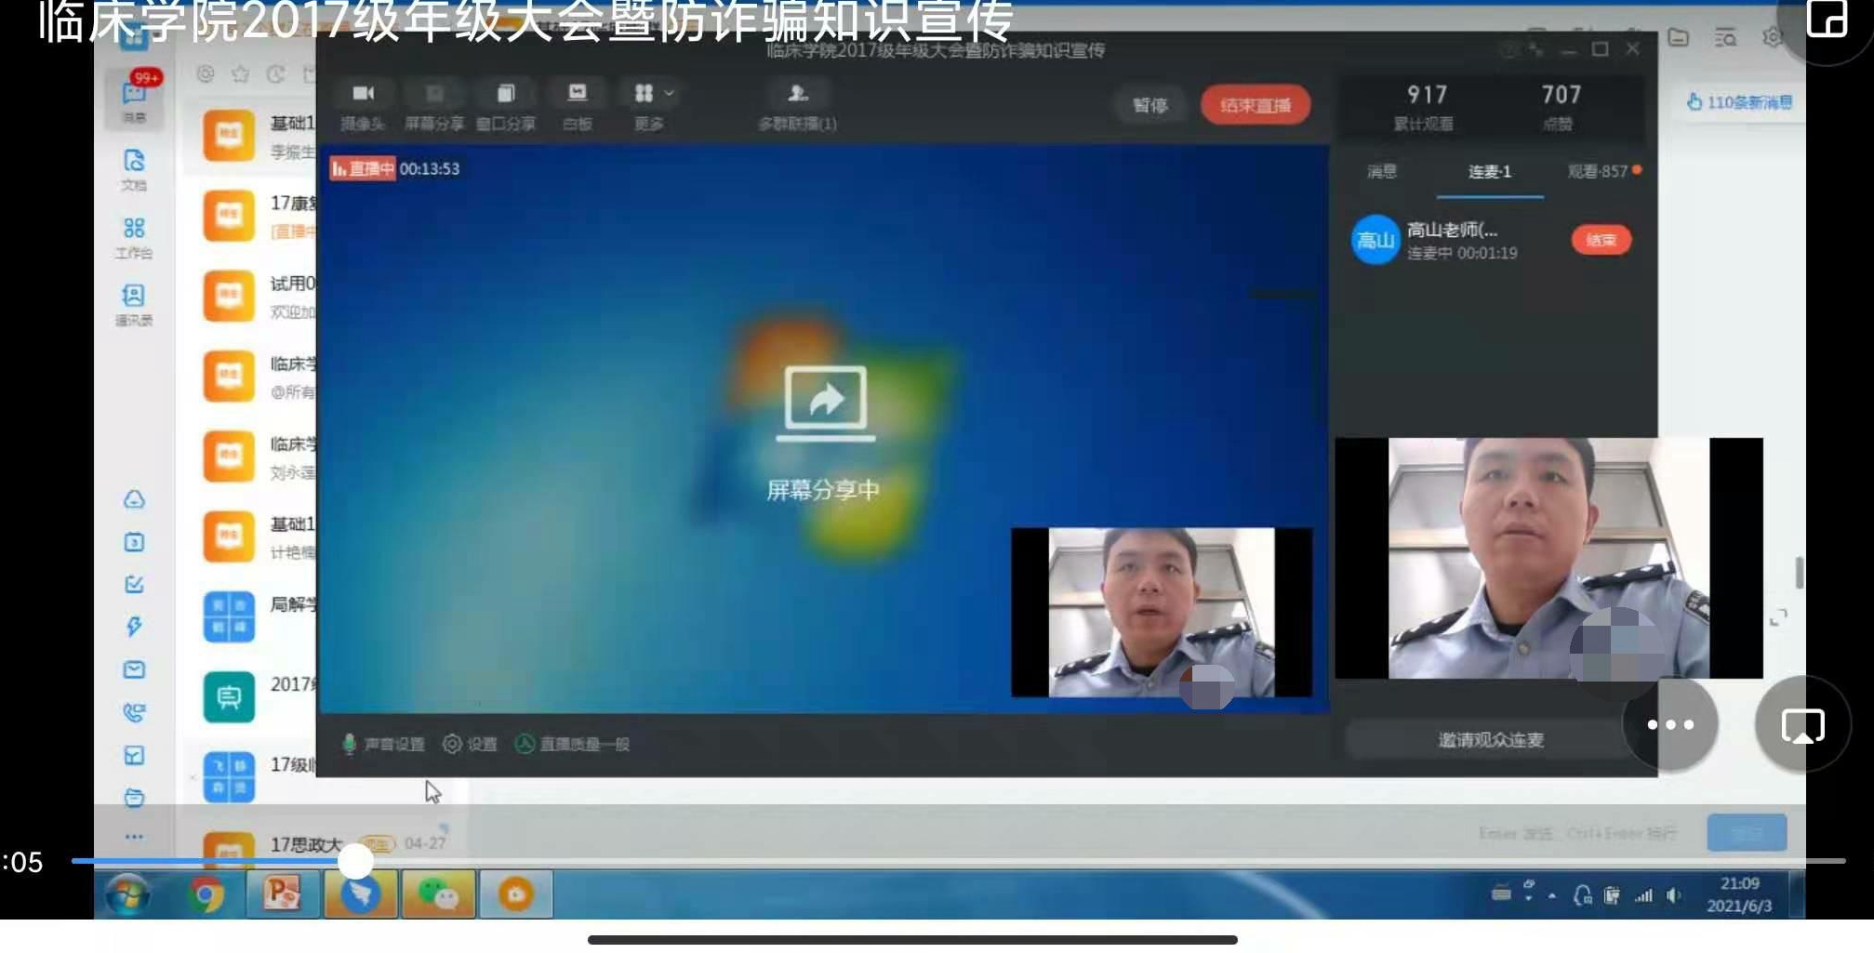Click the enlarged speaker video thumbnail
The height and width of the screenshot is (953, 1874).
click(1548, 558)
